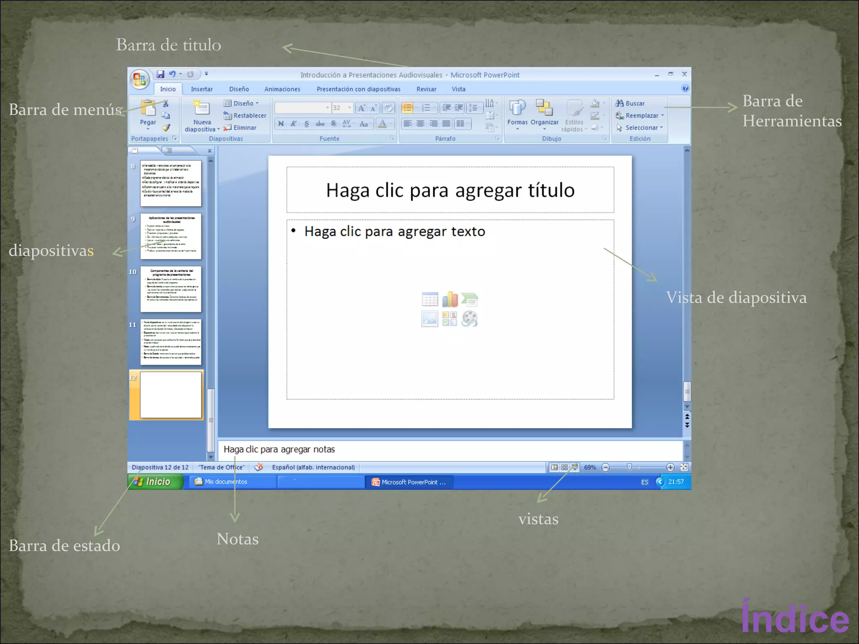Switch to the Insertar tab
The width and height of the screenshot is (859, 644).
click(x=202, y=89)
